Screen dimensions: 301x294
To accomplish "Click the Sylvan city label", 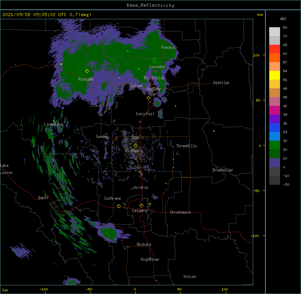I will click(x=136, y=86).
